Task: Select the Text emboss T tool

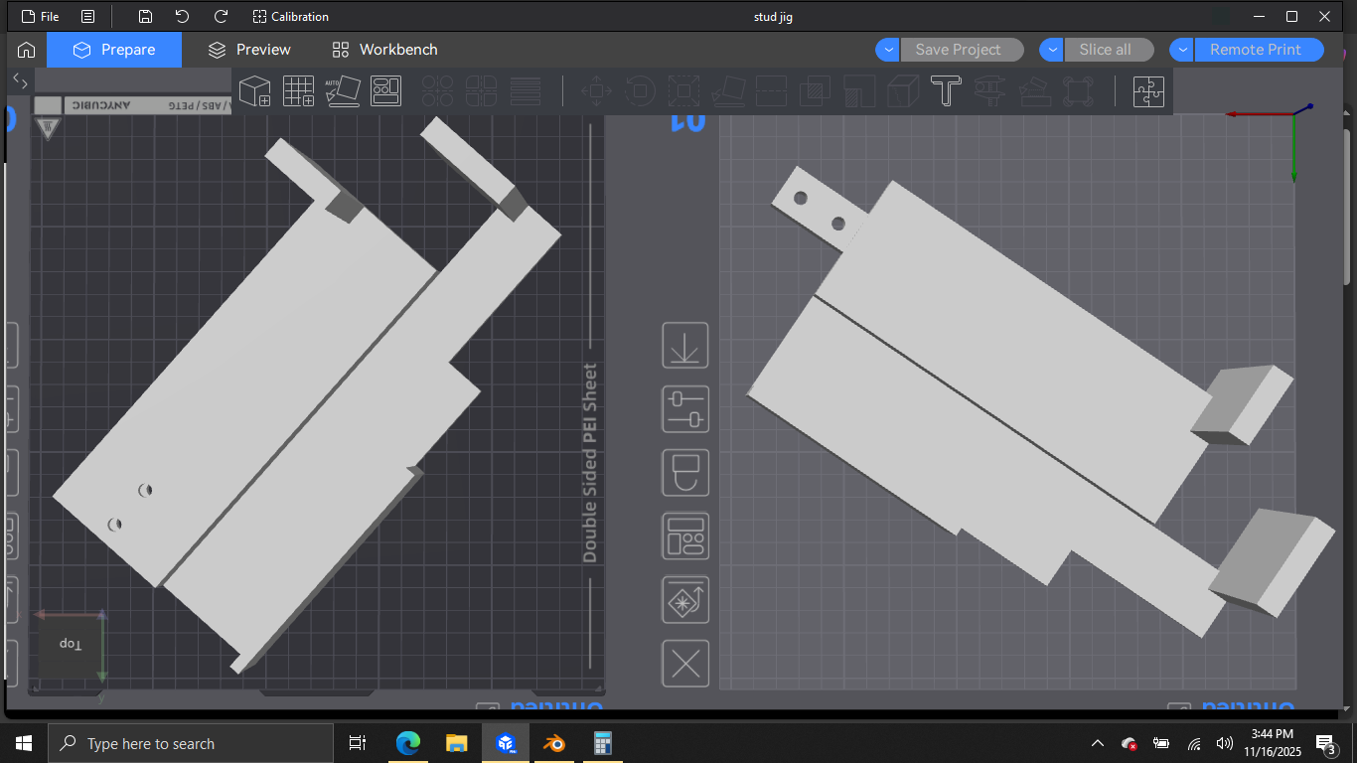Action: tap(946, 91)
